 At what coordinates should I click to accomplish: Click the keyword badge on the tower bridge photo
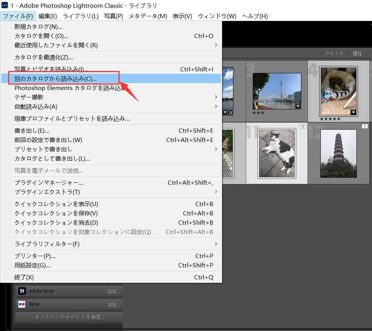tap(298, 106)
